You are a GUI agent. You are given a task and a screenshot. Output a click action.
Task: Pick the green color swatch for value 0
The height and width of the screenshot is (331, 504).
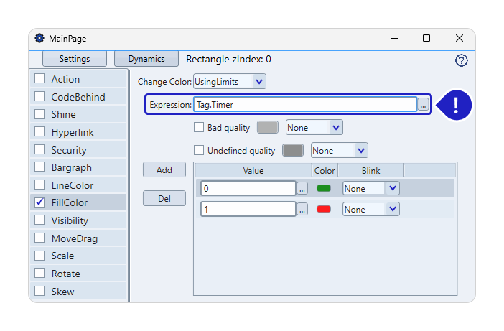(324, 188)
